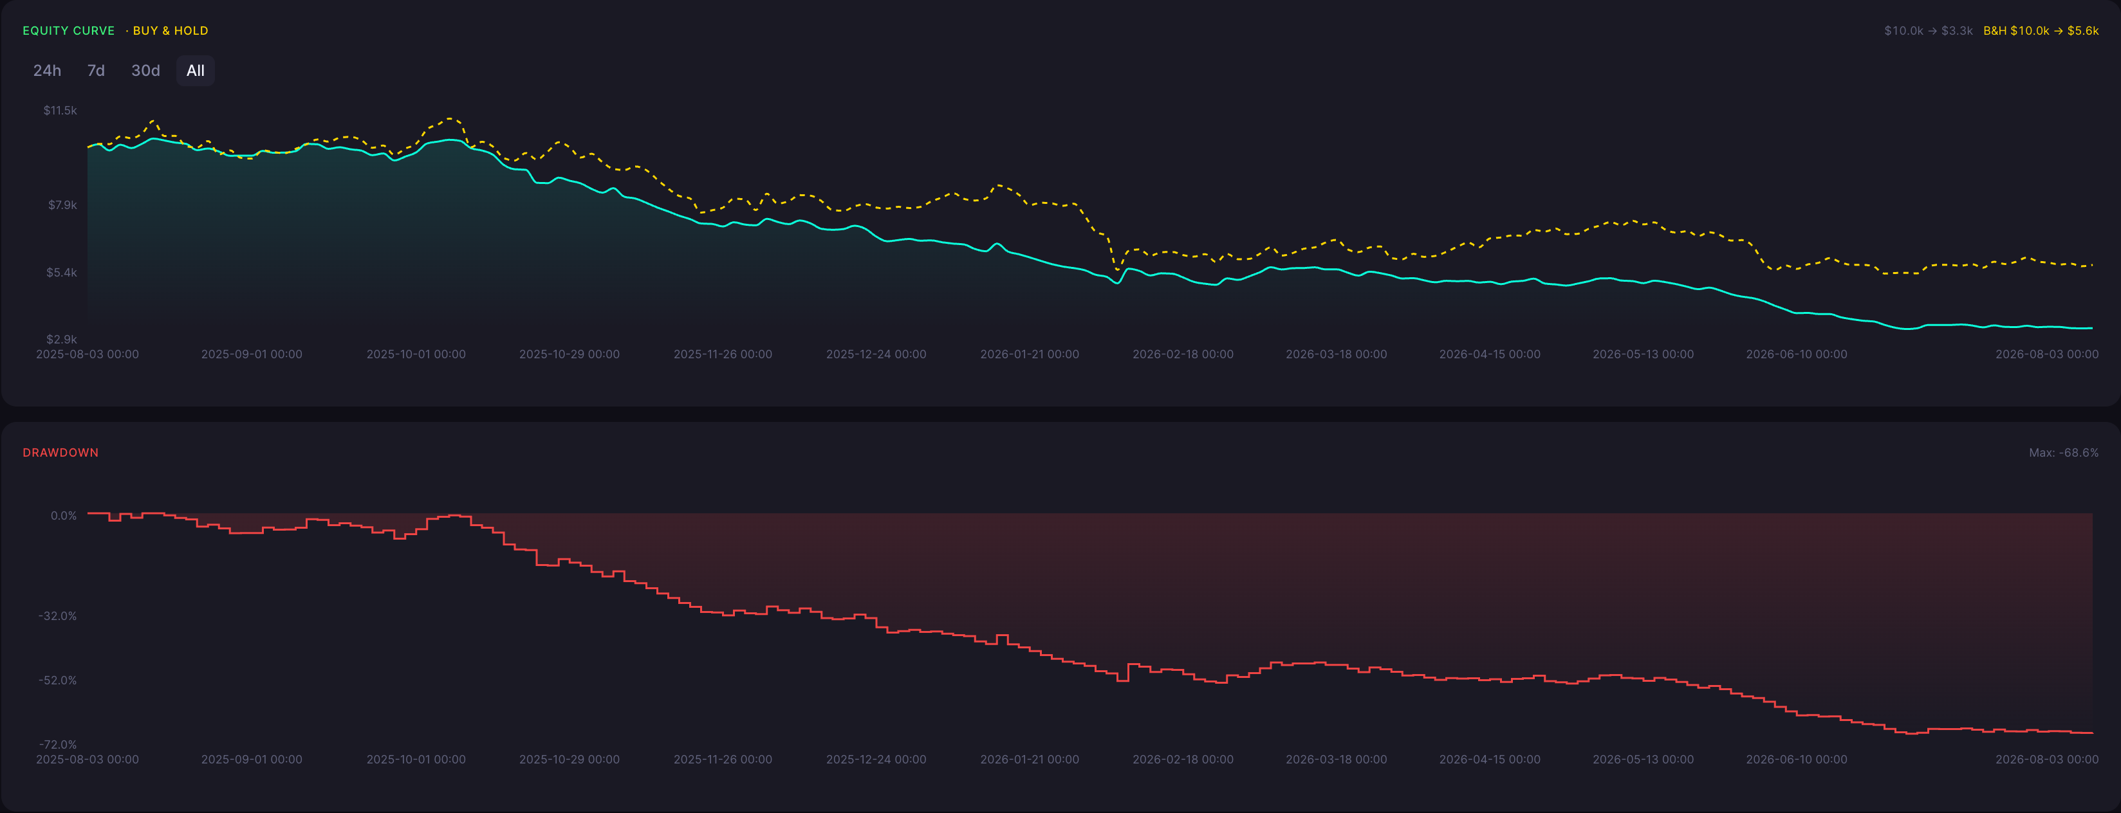Click '2026-05-13 00:00' on the equity chart axis
The image size is (2121, 813).
tap(1644, 354)
